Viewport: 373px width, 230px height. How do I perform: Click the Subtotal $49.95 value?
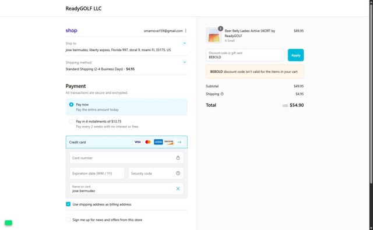(x=299, y=86)
